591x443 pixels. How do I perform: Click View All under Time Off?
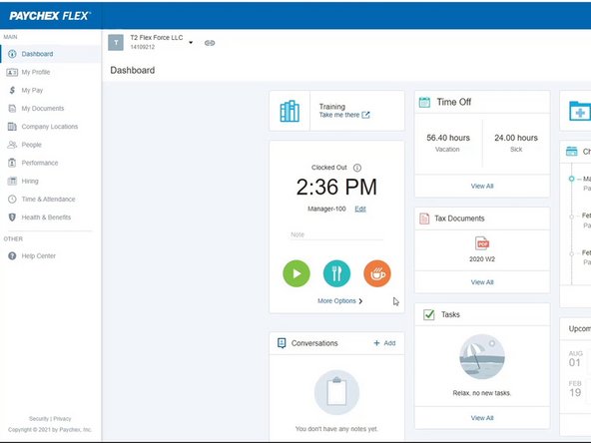(x=482, y=187)
